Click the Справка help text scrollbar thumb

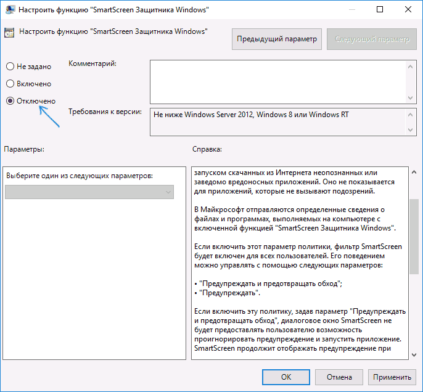(x=414, y=237)
